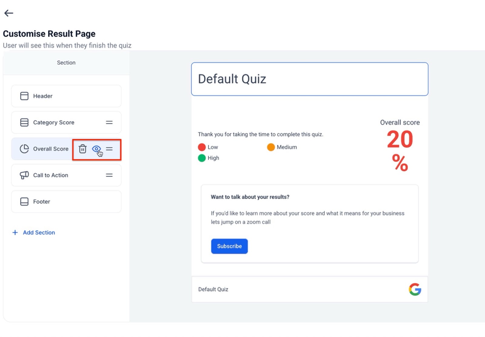This screenshot has width=485, height=337.
Task: Click the red Low color dot
Action: coord(202,147)
